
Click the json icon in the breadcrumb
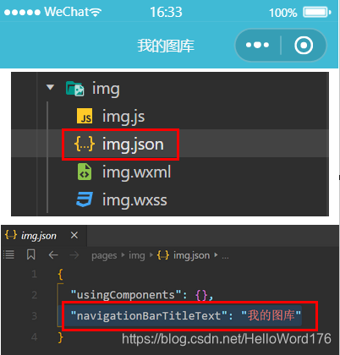click(163, 255)
